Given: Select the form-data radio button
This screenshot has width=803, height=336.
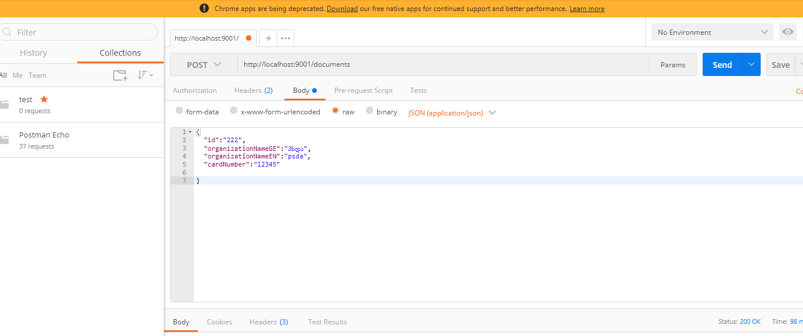Looking at the screenshot, I should pyautogui.click(x=179, y=111).
